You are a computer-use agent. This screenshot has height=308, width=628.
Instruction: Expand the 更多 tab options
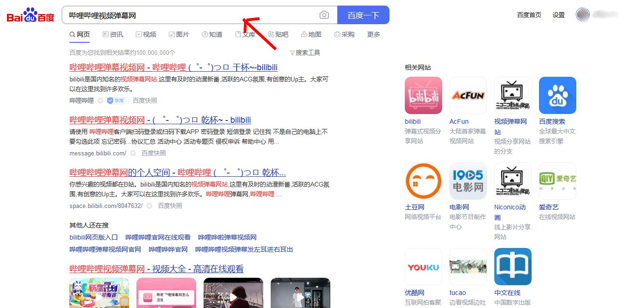[373, 34]
